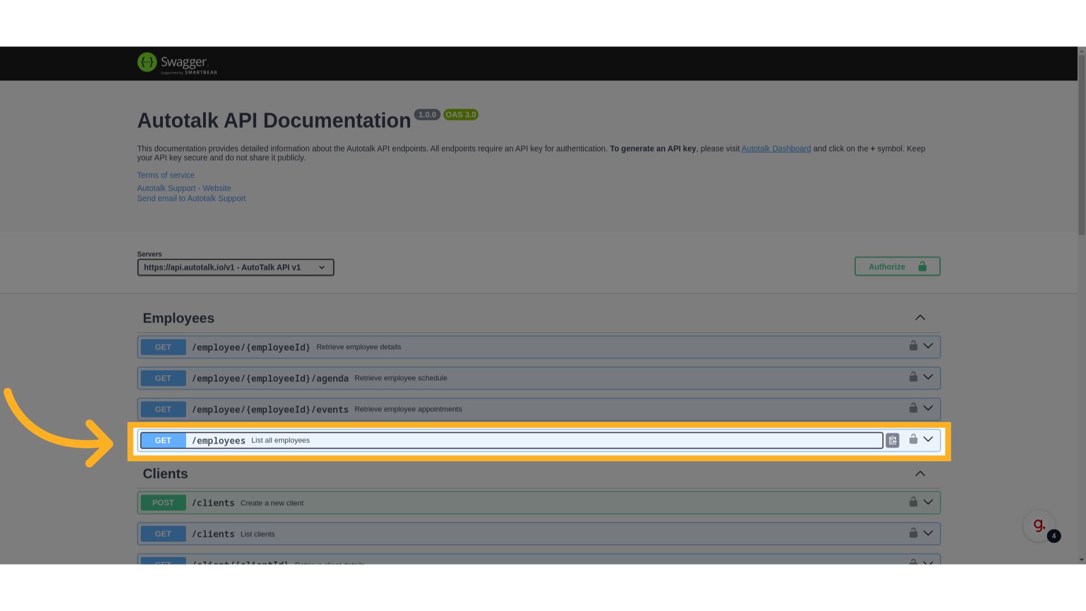The height and width of the screenshot is (611, 1086).
Task: Click 'Retrieve employee details' description
Action: click(359, 347)
